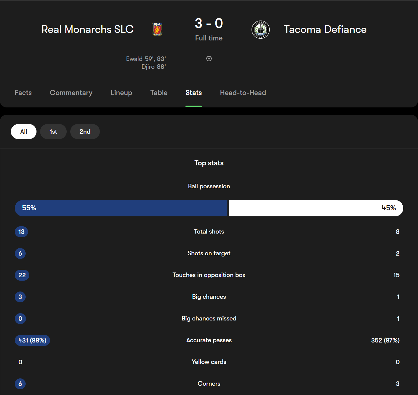Go to the Table tab

click(x=159, y=93)
